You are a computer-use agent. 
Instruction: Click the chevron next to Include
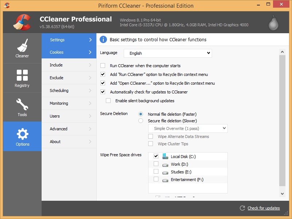tap(90, 65)
